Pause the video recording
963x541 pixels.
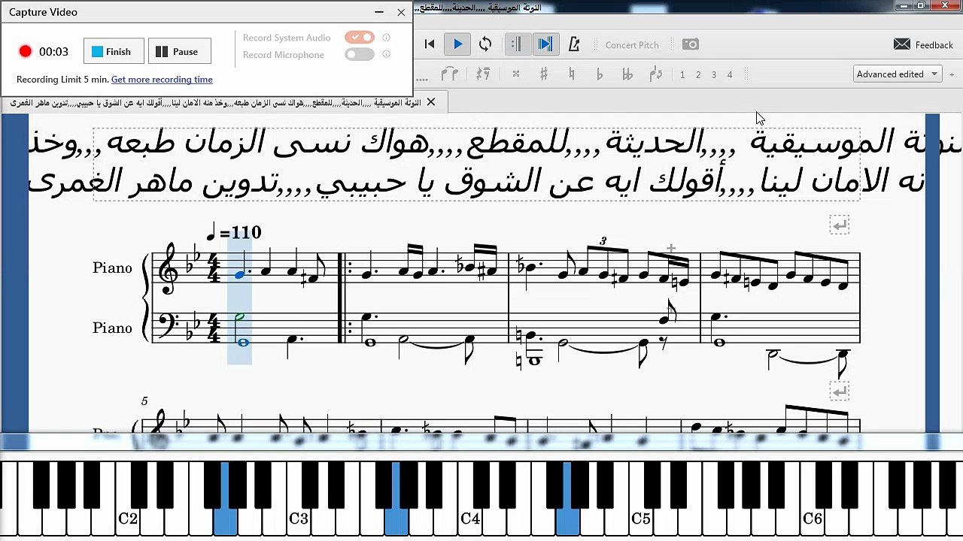tap(179, 51)
